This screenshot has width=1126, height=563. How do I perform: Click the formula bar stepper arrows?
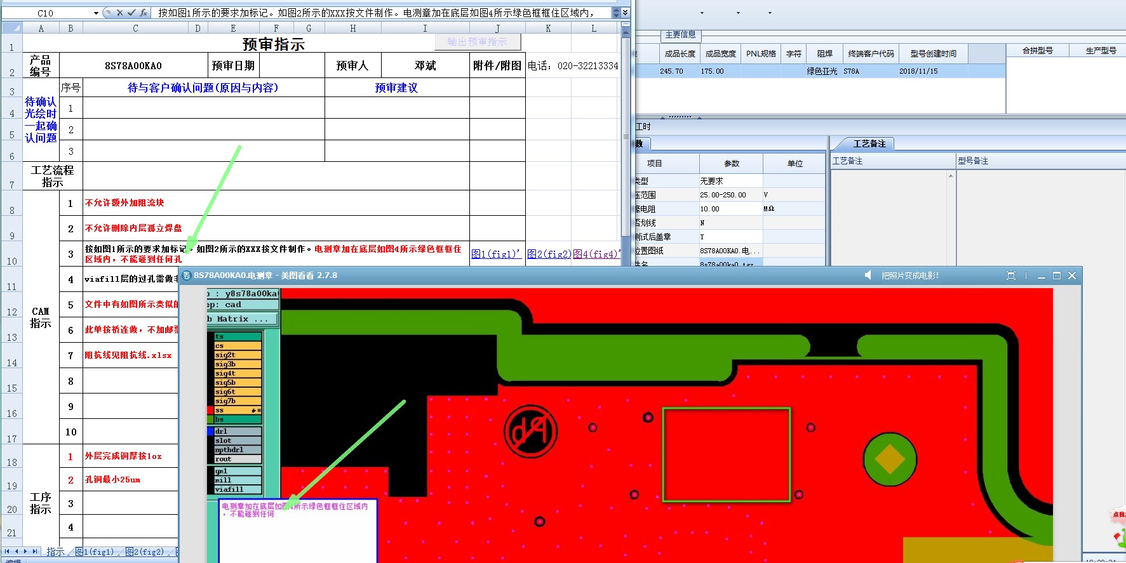pos(616,13)
